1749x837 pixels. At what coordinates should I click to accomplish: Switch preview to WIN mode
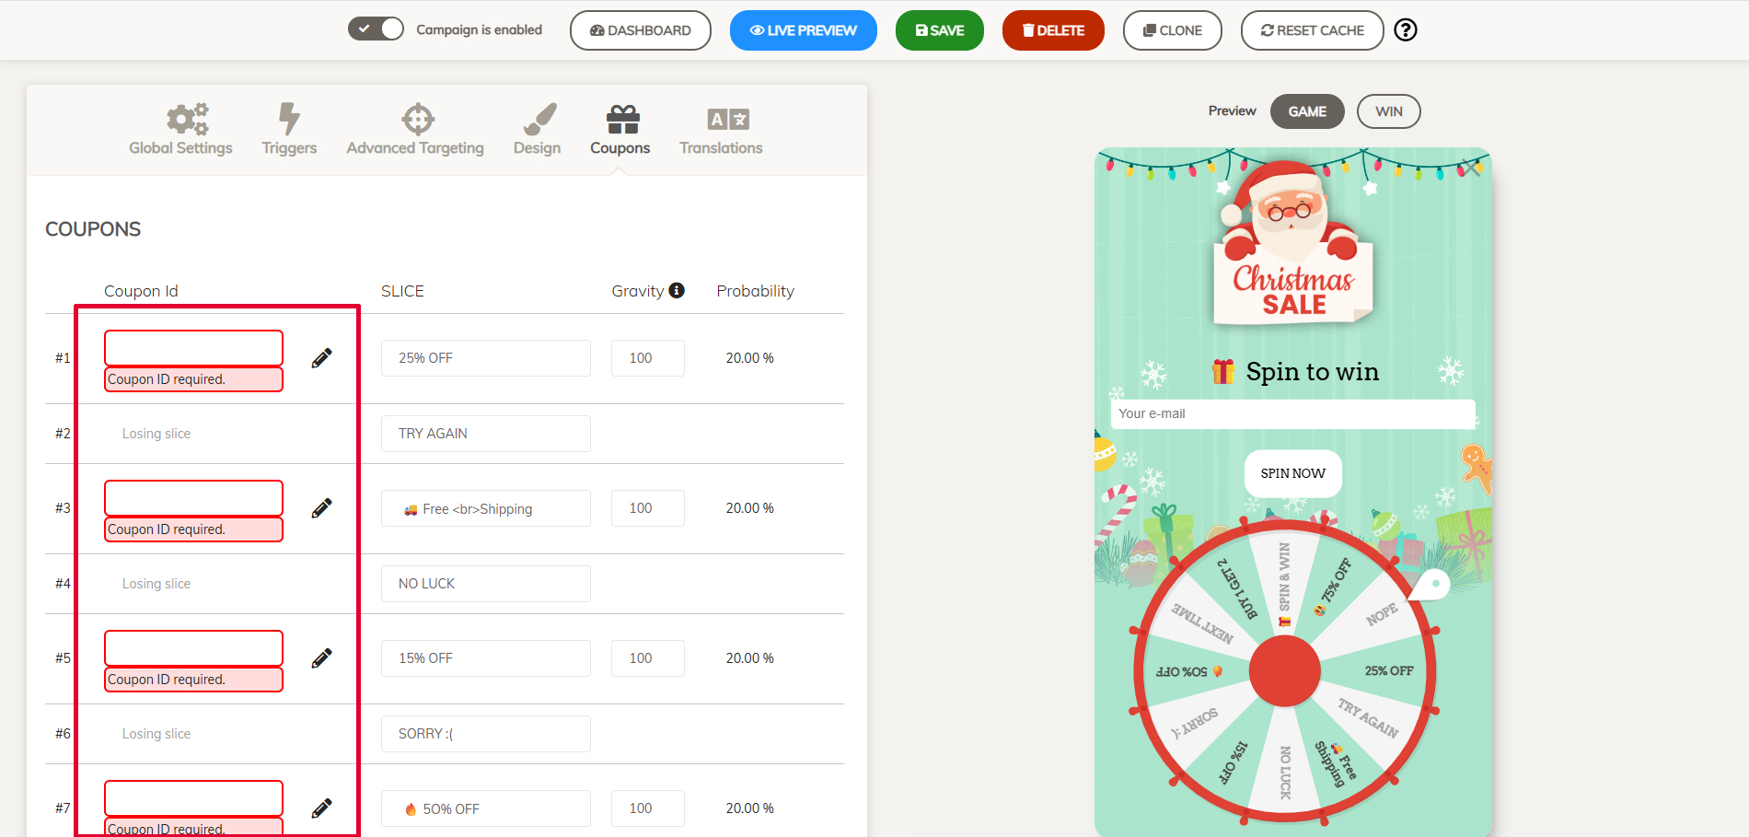[1388, 111]
